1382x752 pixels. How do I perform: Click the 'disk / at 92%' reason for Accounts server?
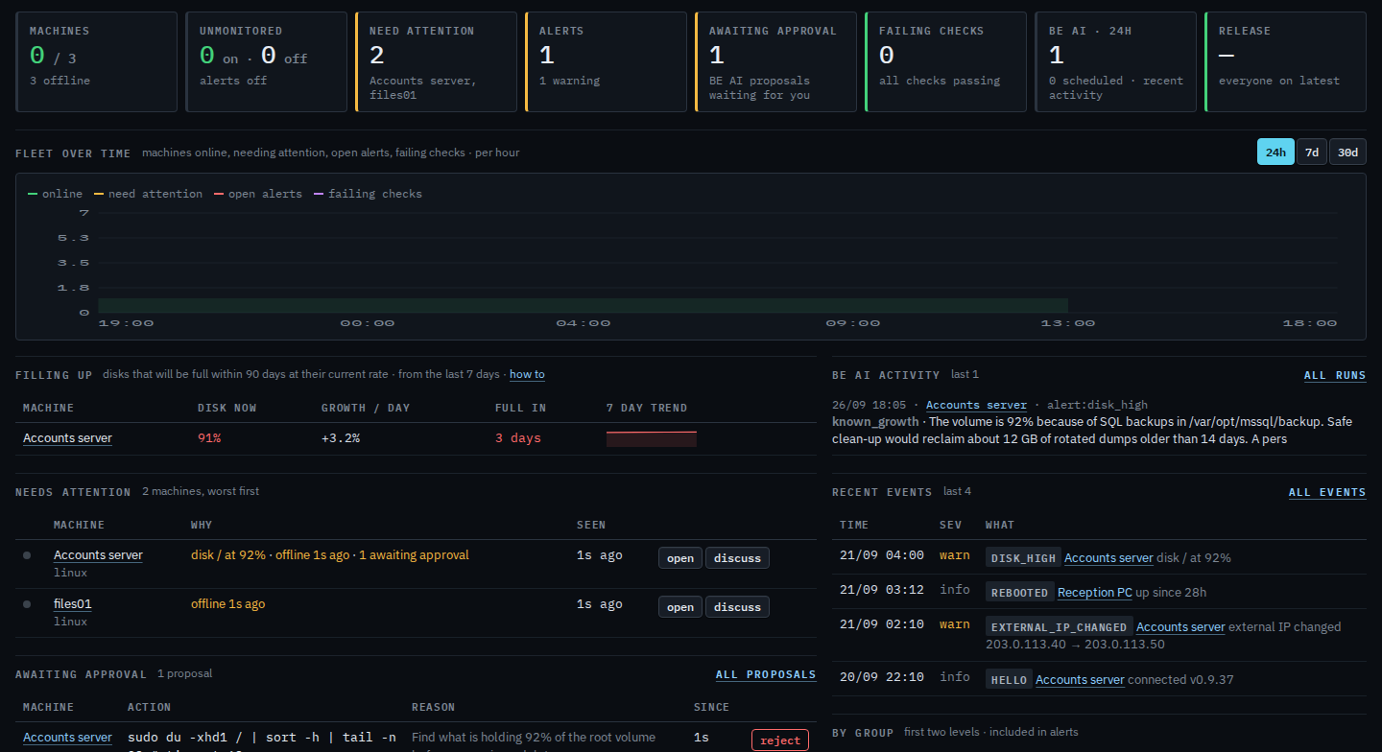(228, 555)
